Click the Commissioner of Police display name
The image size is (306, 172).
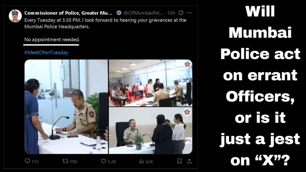point(68,13)
